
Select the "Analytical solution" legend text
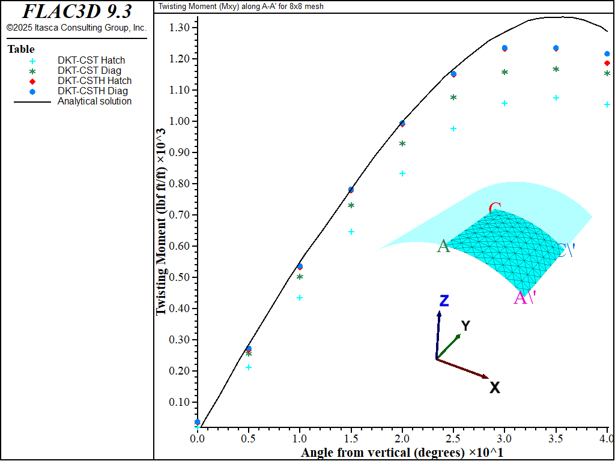click(x=94, y=101)
